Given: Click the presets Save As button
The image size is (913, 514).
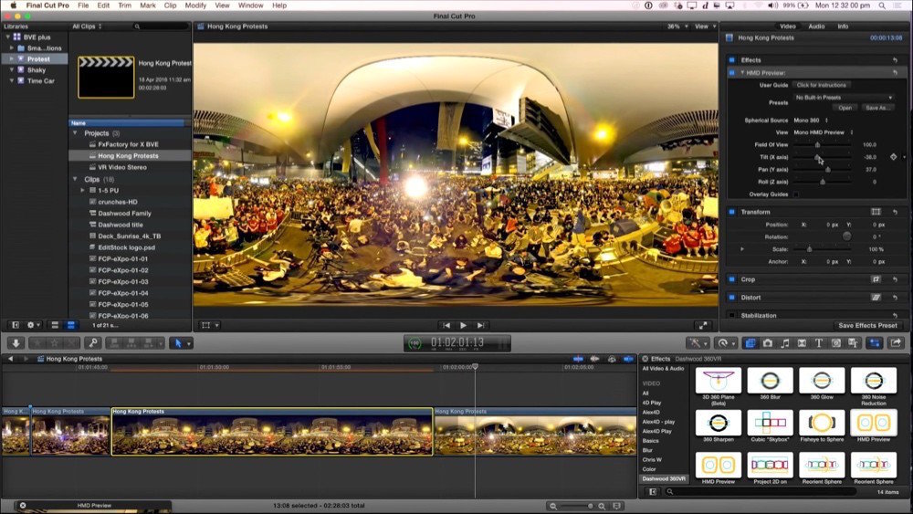Looking at the screenshot, I should pos(876,109).
